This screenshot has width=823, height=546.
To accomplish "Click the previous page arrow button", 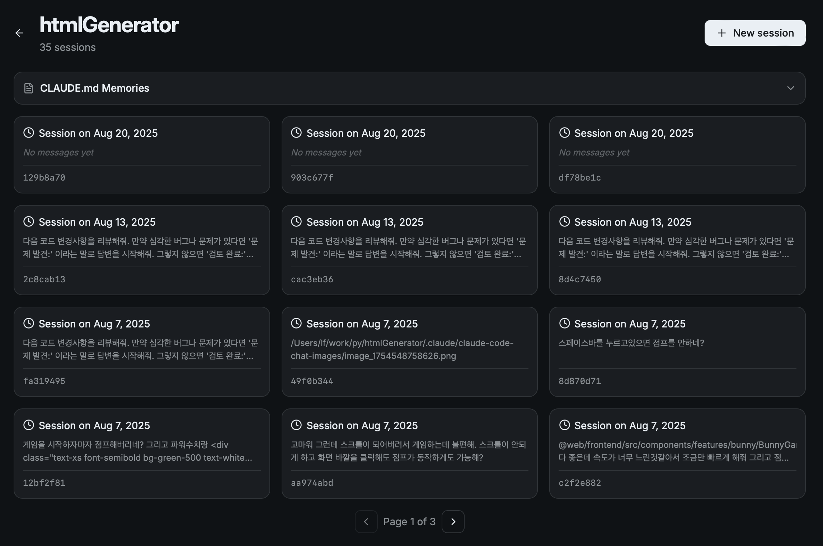I will (366, 522).
